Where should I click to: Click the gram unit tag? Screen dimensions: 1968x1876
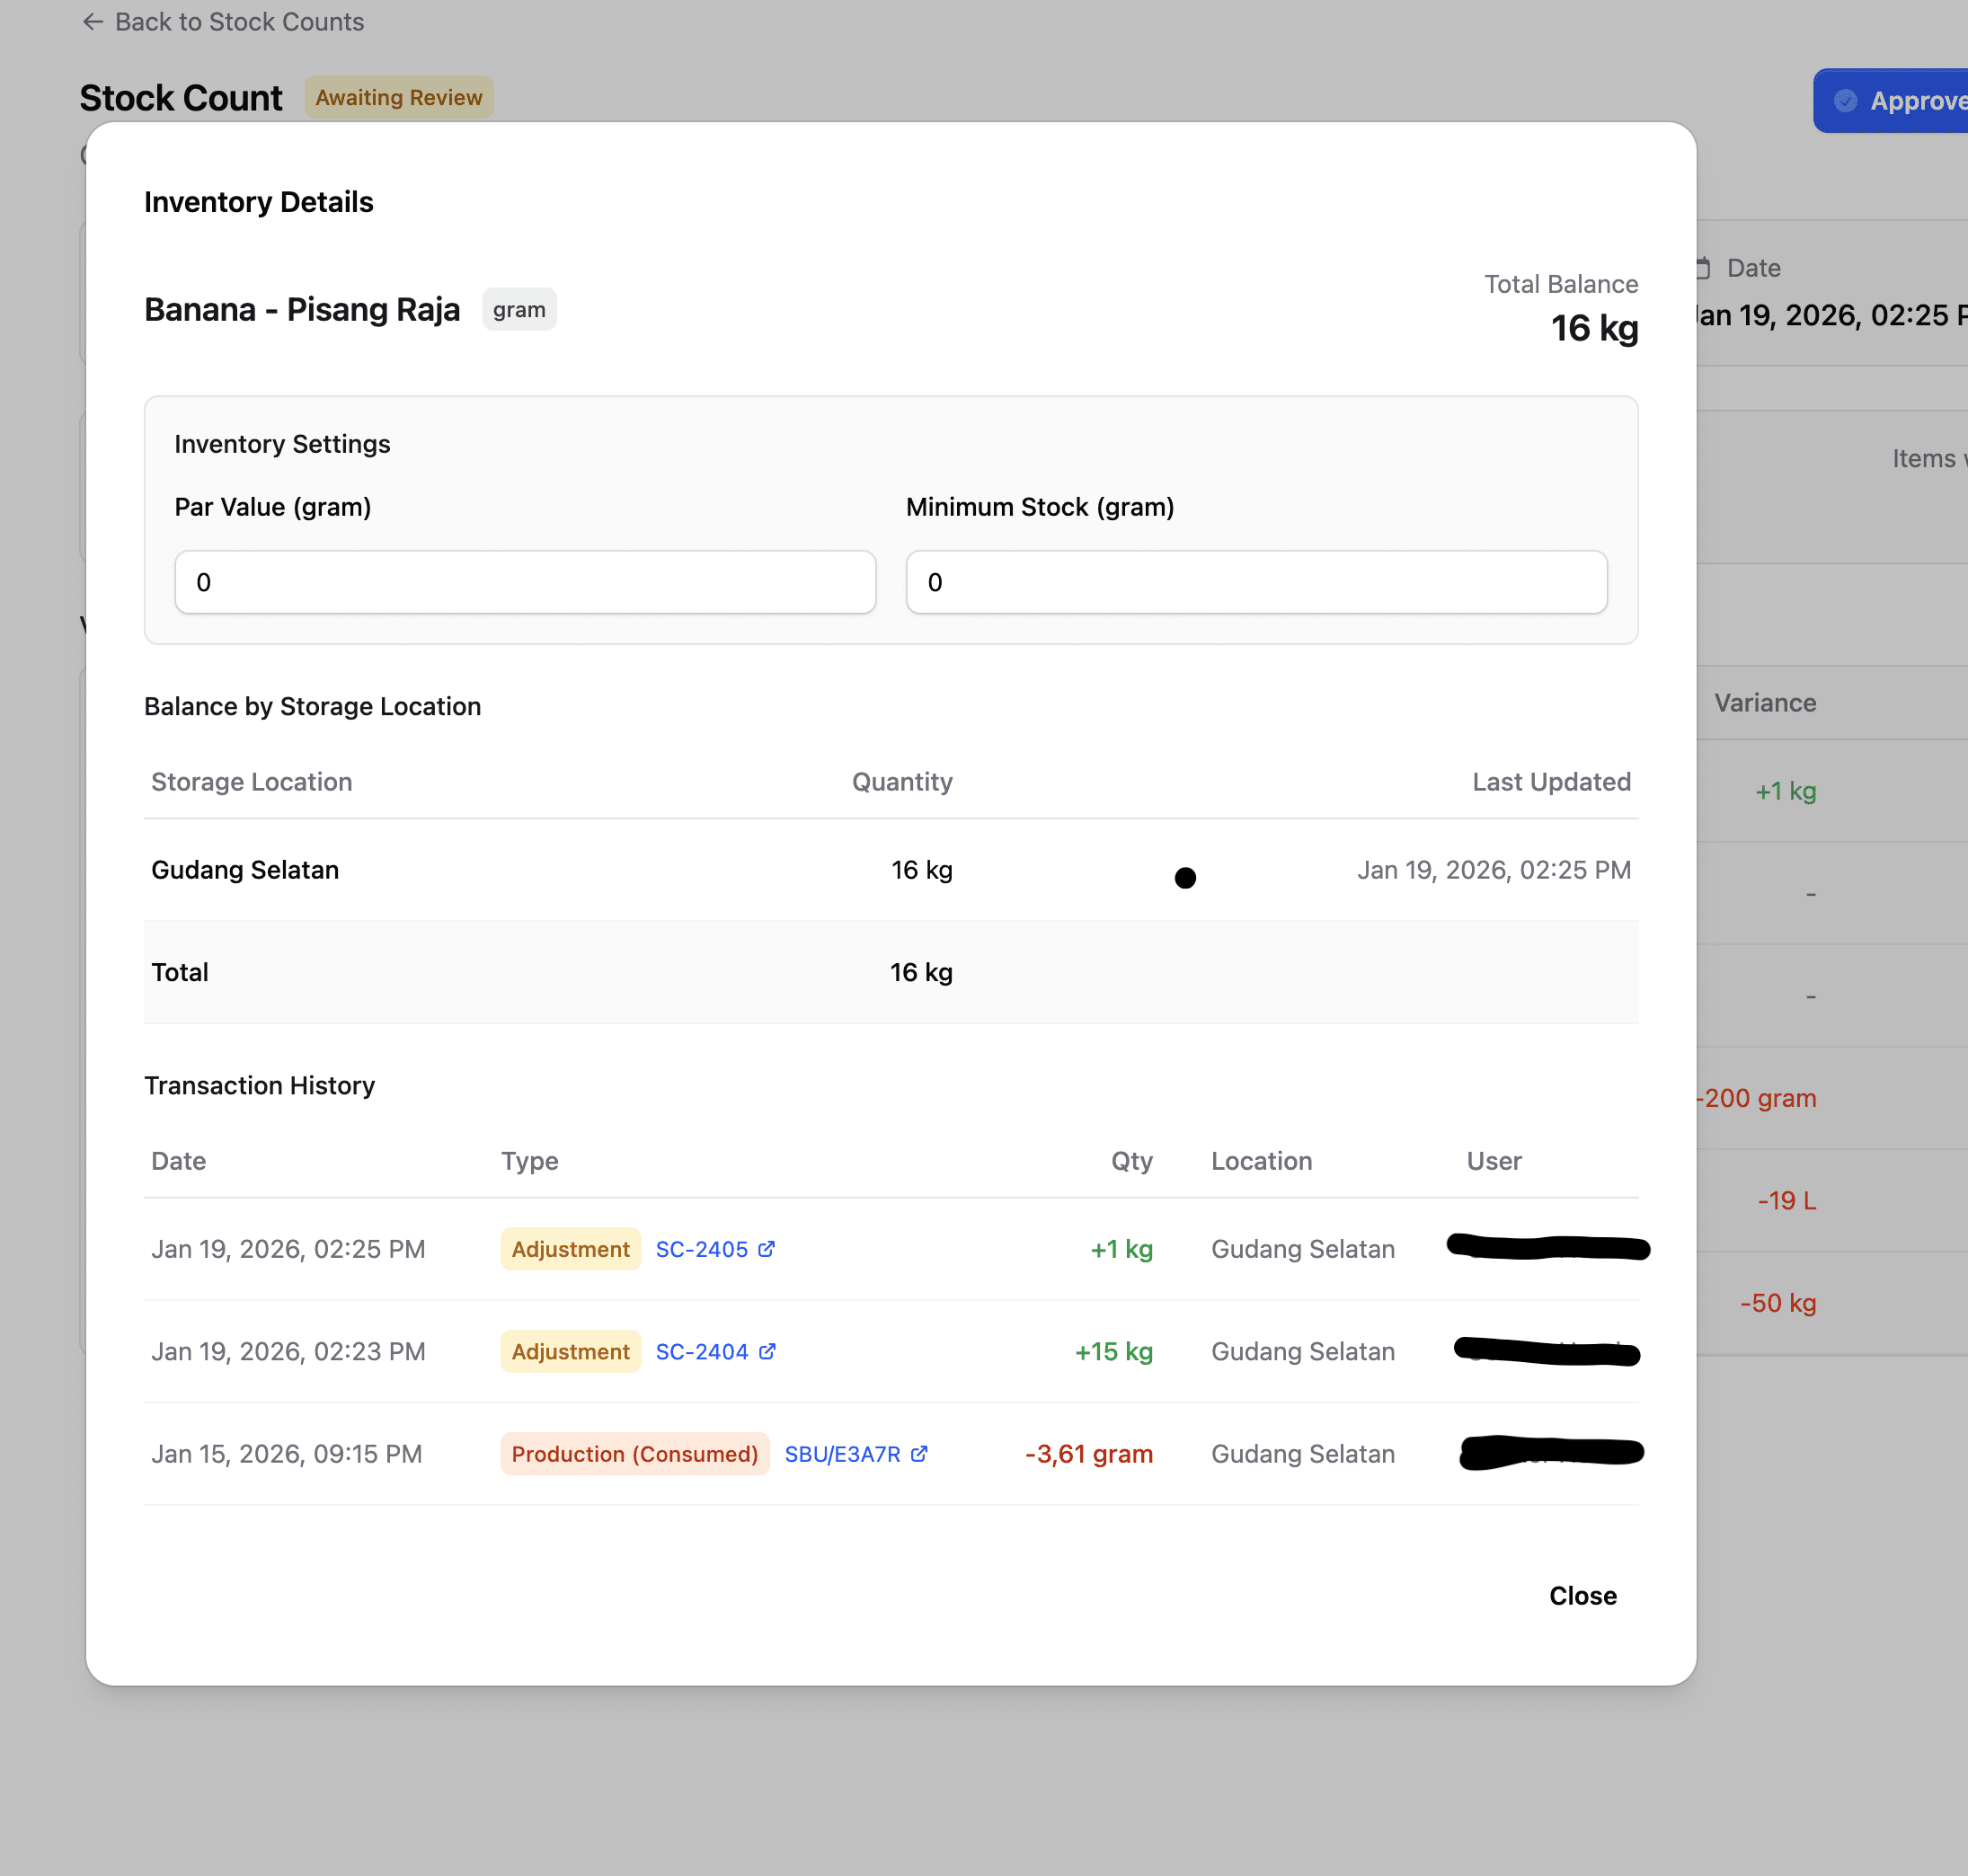[x=519, y=310]
